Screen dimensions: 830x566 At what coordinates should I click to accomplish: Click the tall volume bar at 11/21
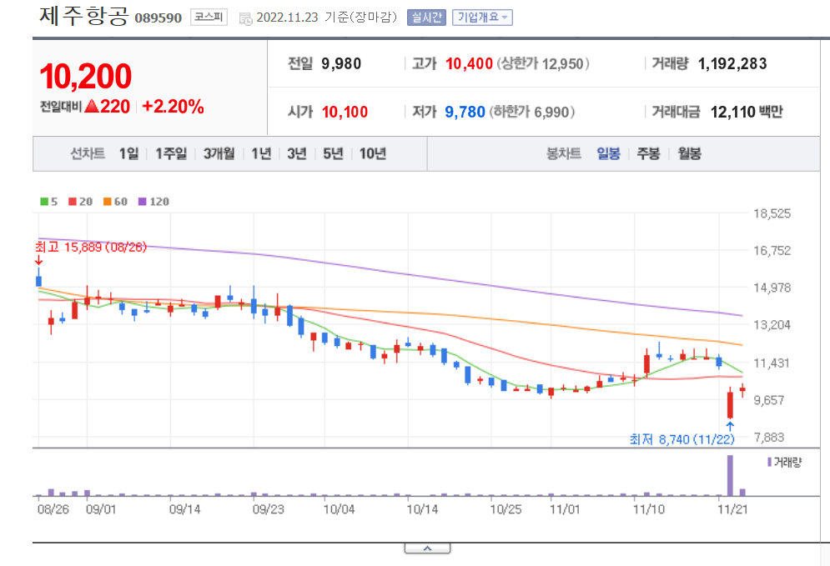pyautogui.click(x=730, y=475)
